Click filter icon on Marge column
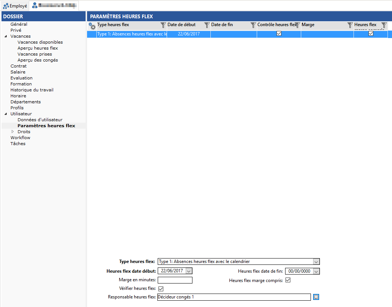Viewport: 392px width, 307px height. pyautogui.click(x=350, y=25)
